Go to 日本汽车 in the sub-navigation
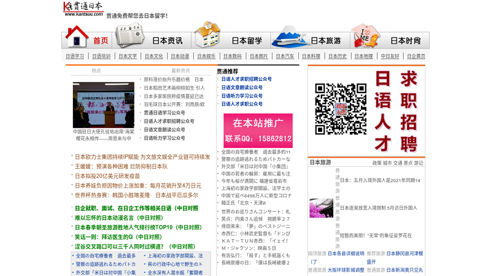The height and width of the screenshot is (276, 491). coord(285,56)
